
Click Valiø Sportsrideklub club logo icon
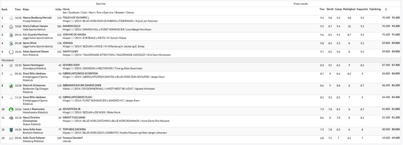point(11,27)
